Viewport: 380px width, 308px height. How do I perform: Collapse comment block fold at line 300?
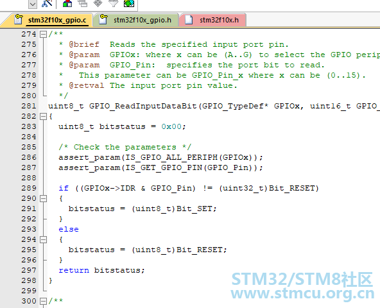tap(43, 301)
